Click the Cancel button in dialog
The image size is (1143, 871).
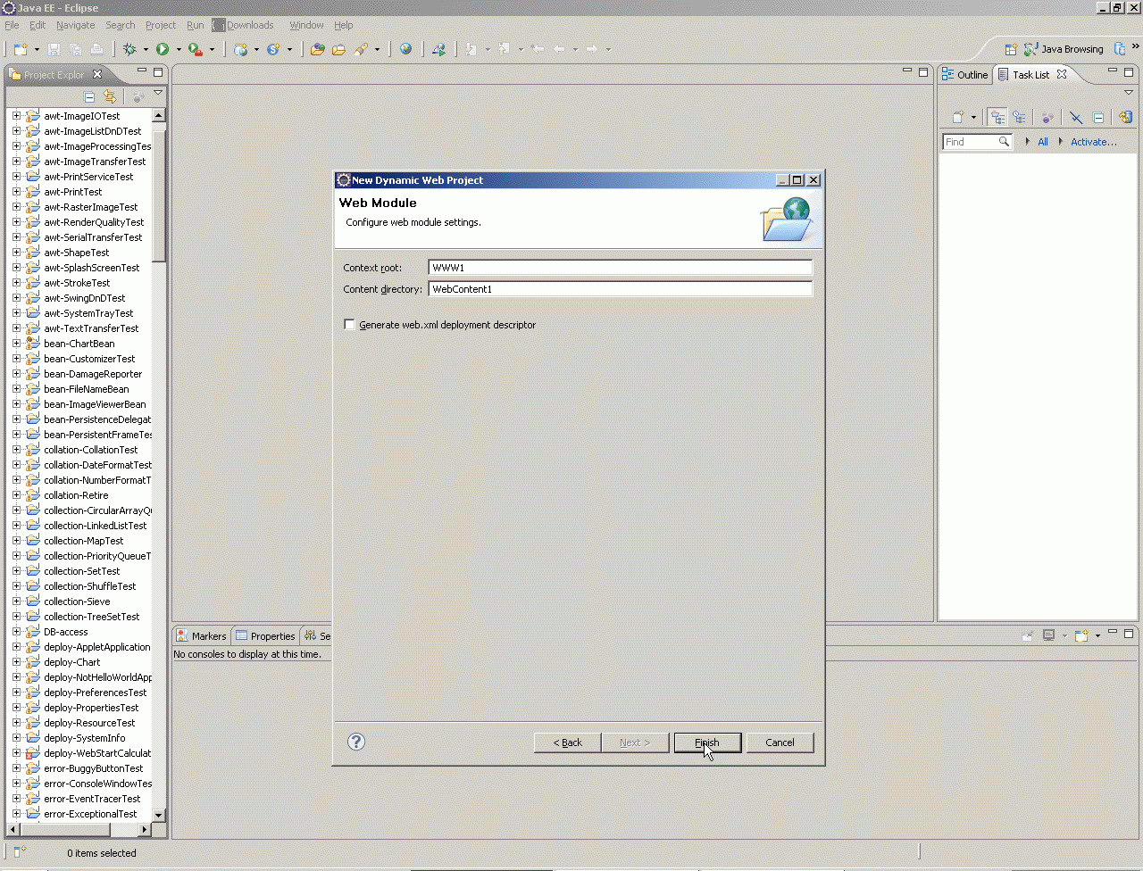pyautogui.click(x=780, y=742)
